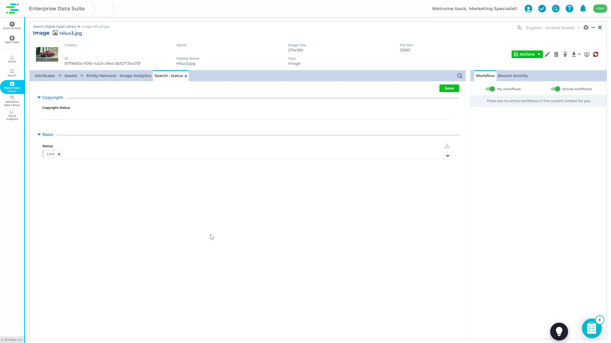Image resolution: width=611 pixels, height=343 pixels.
Task: Open notifications from the bell icon
Action: (583, 9)
